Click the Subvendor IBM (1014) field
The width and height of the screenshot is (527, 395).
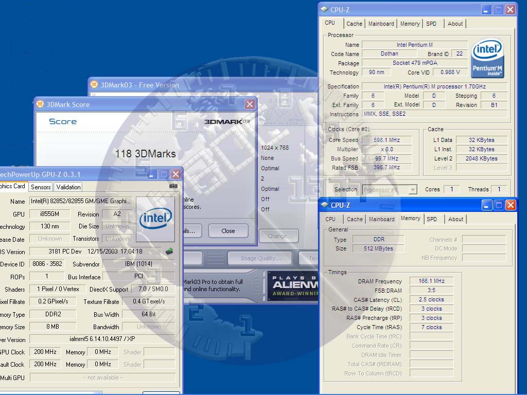coord(138,264)
